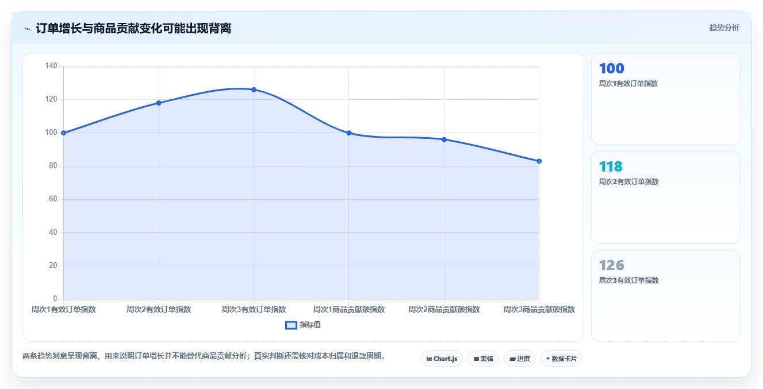This screenshot has width=763, height=389.
Task: Click the y-axis value 140
Action: (x=51, y=66)
